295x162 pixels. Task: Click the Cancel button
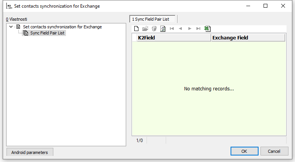pyautogui.click(x=274, y=151)
